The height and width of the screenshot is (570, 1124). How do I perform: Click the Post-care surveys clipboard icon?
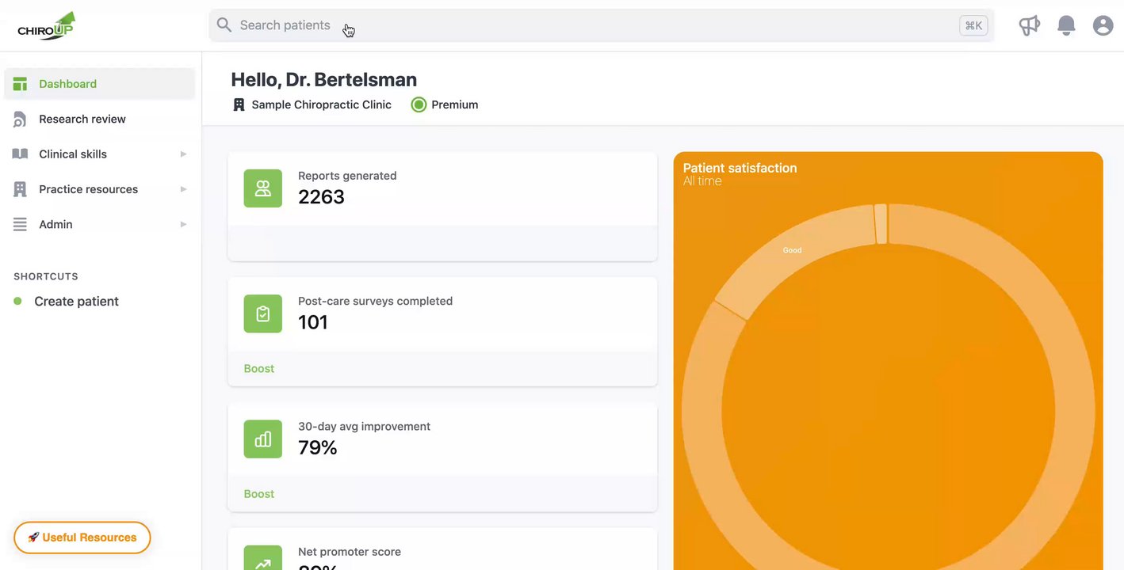point(262,313)
